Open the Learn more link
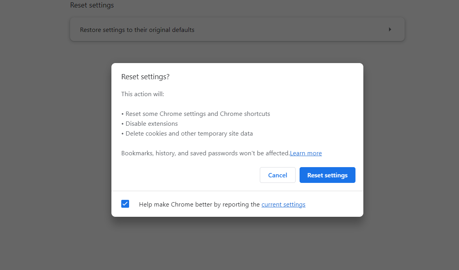This screenshot has width=459, height=270. point(305,153)
